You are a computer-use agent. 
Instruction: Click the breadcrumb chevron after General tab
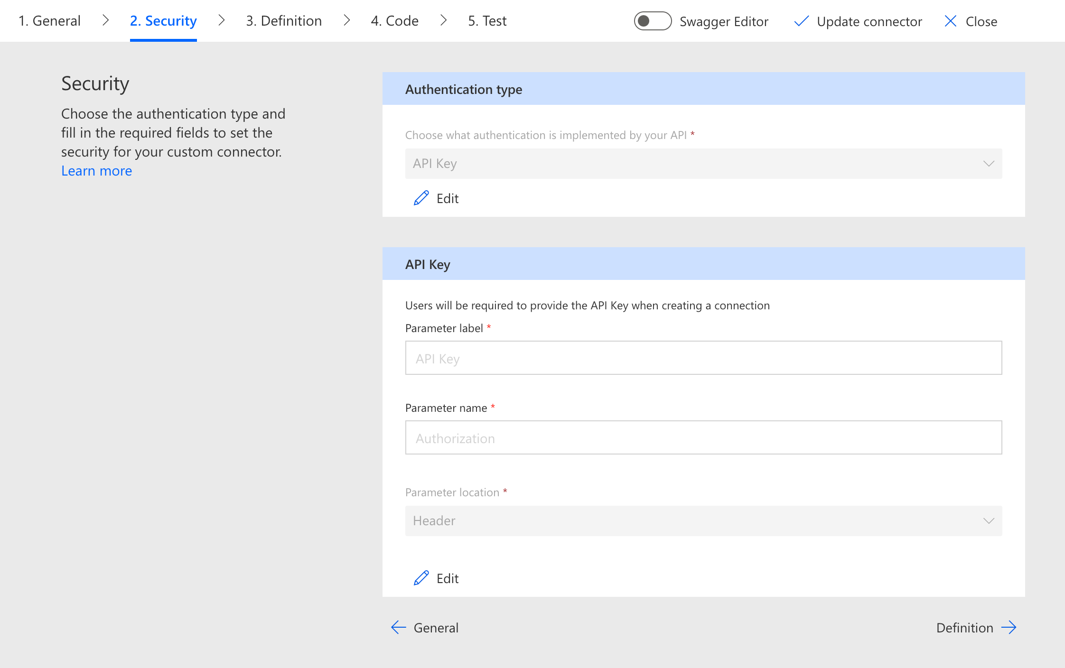pyautogui.click(x=105, y=20)
